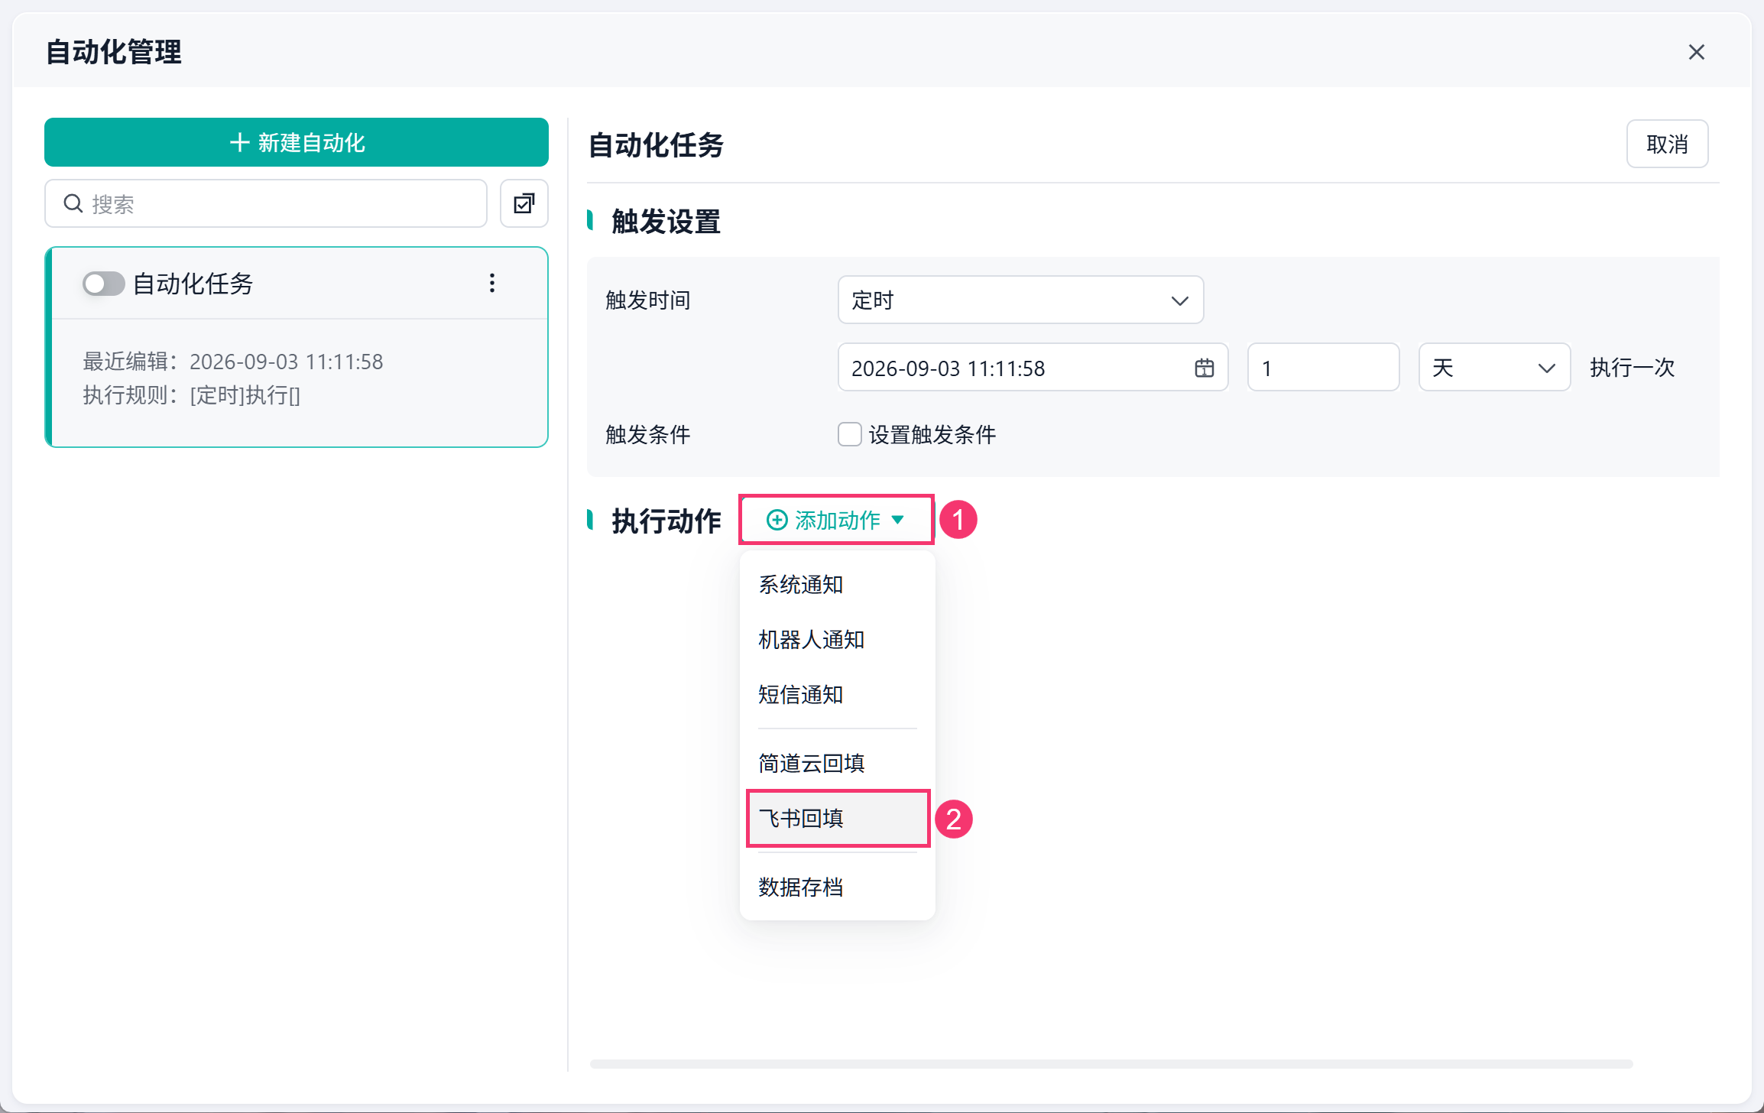
Task: Focus the 搜索 input field
Action: pos(266,203)
